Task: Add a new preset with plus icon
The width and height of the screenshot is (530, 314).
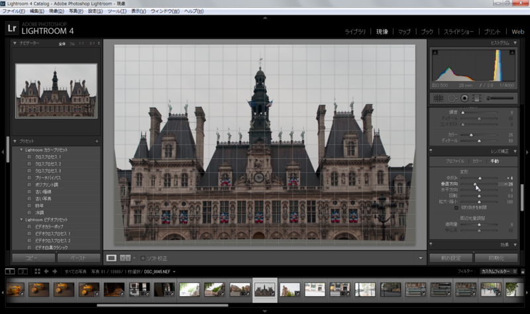Action: tap(97, 141)
